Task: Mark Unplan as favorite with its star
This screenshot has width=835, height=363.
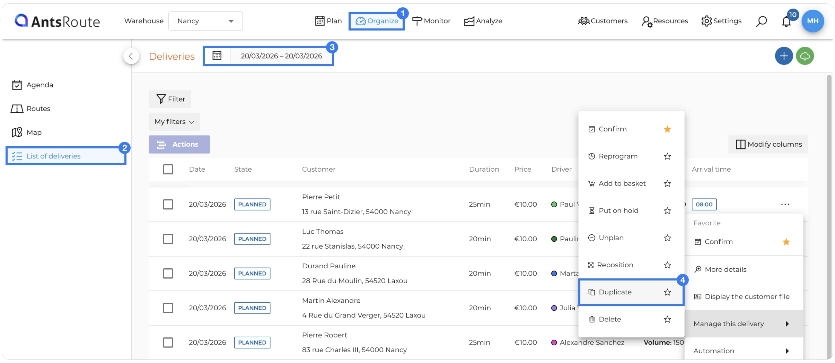Action: (667, 238)
